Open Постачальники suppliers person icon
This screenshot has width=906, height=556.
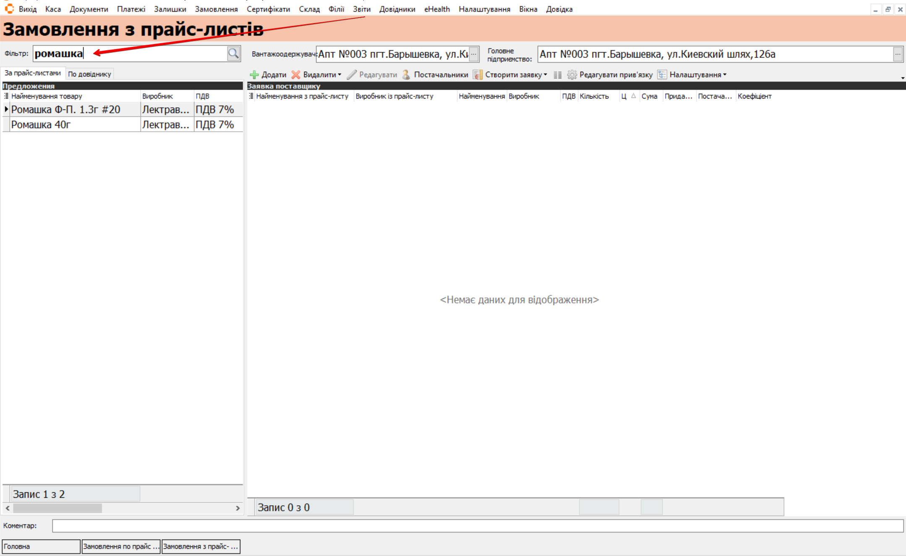pos(406,75)
